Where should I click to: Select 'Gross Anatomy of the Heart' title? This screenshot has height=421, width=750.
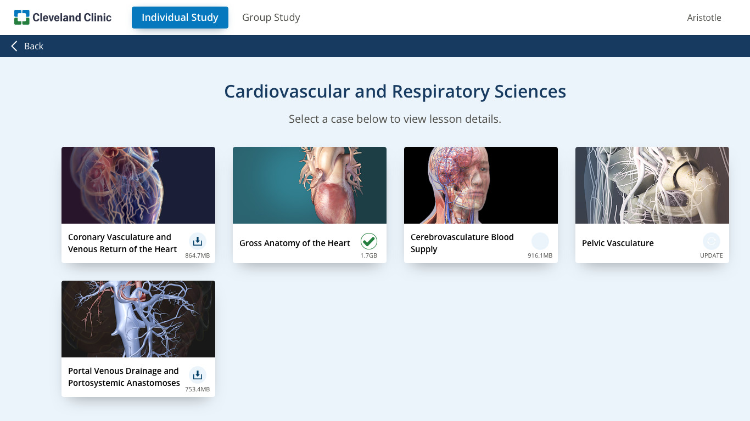[x=295, y=243]
